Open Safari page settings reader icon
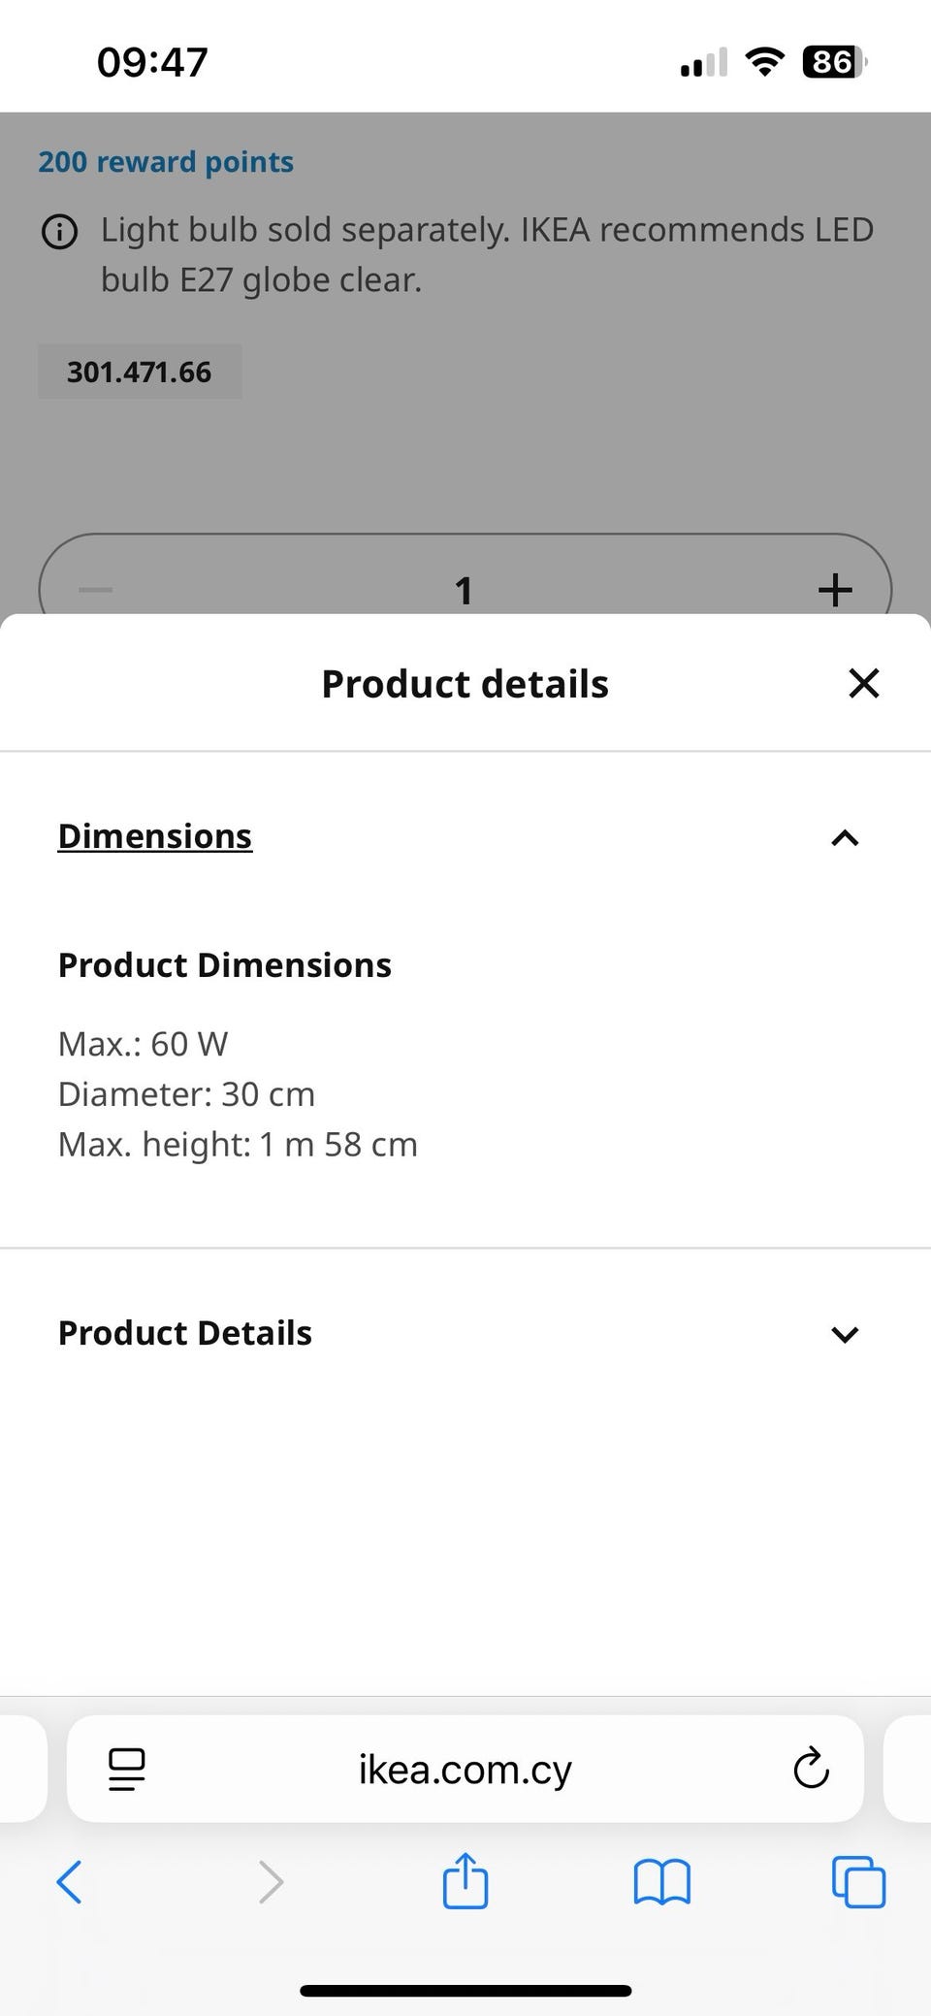 pyautogui.click(x=126, y=1770)
